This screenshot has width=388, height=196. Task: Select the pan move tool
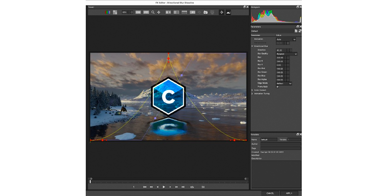click(159, 12)
